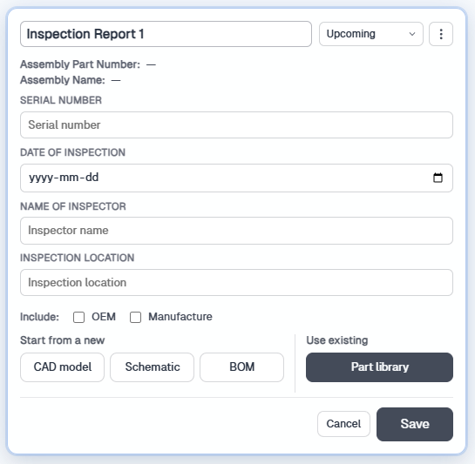Edit the Inspection Report 1 title field
This screenshot has width=475, height=464.
tap(166, 34)
